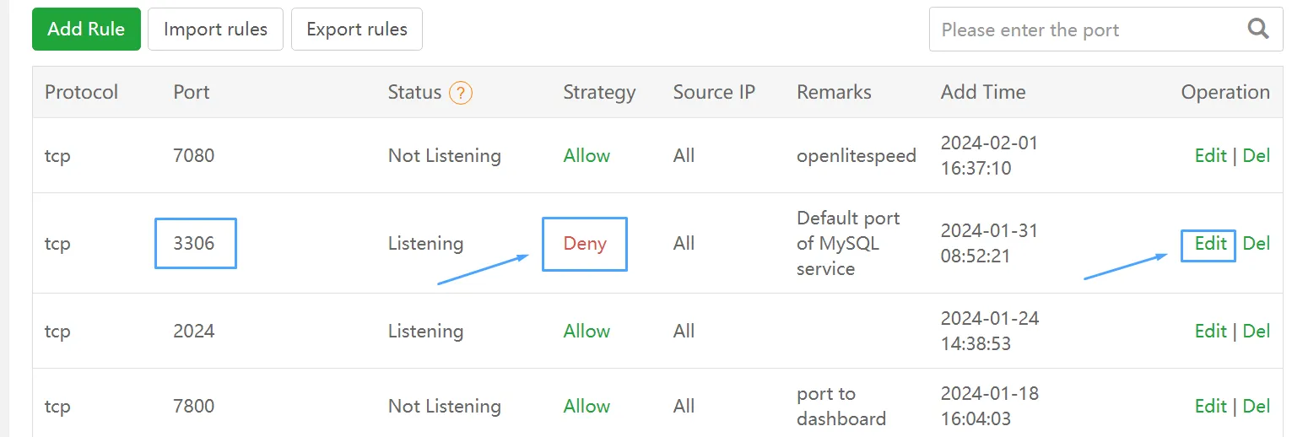Edit the port 7800 dashboard rule
The width and height of the screenshot is (1292, 437).
pyautogui.click(x=1210, y=406)
